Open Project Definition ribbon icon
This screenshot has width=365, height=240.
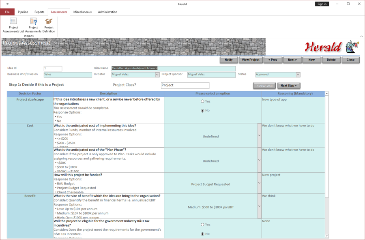[x=49, y=25]
